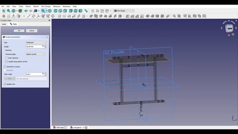Open the draw style dropdown arrow
This screenshot has height=134, width=238.
tap(17, 11)
